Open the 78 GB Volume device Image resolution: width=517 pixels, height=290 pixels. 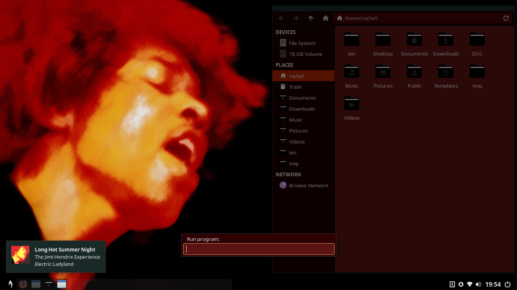click(304, 54)
